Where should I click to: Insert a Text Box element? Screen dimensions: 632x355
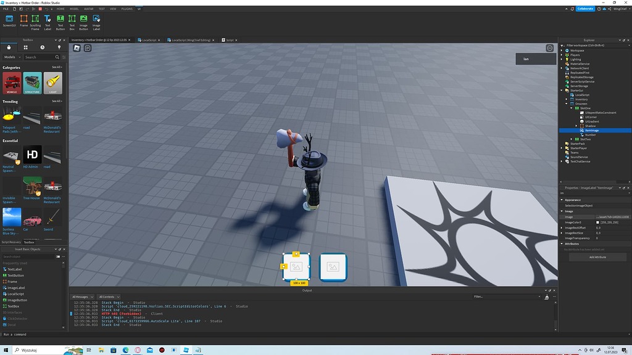click(72, 22)
